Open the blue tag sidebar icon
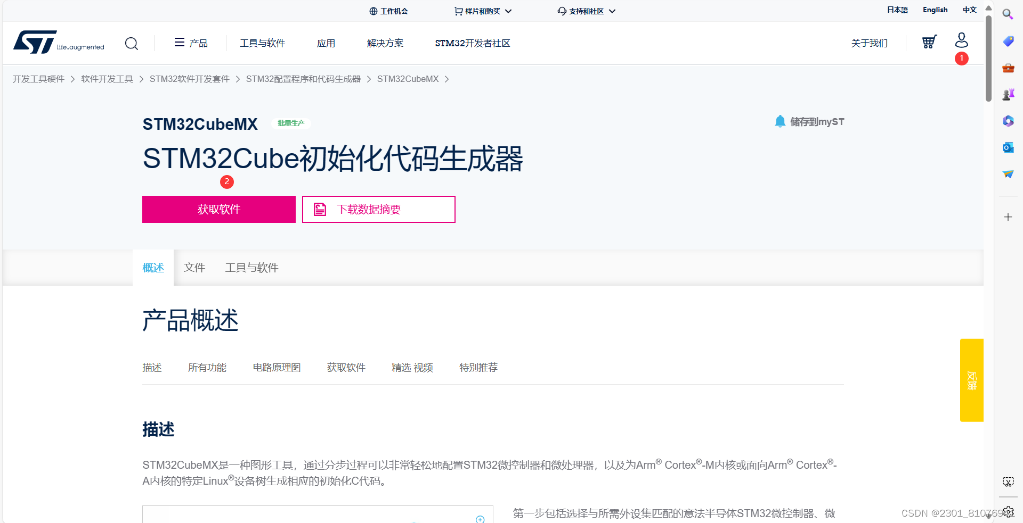 (x=1008, y=41)
